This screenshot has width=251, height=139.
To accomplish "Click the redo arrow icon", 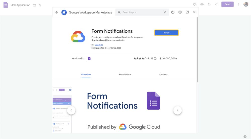I will tap(216, 4).
